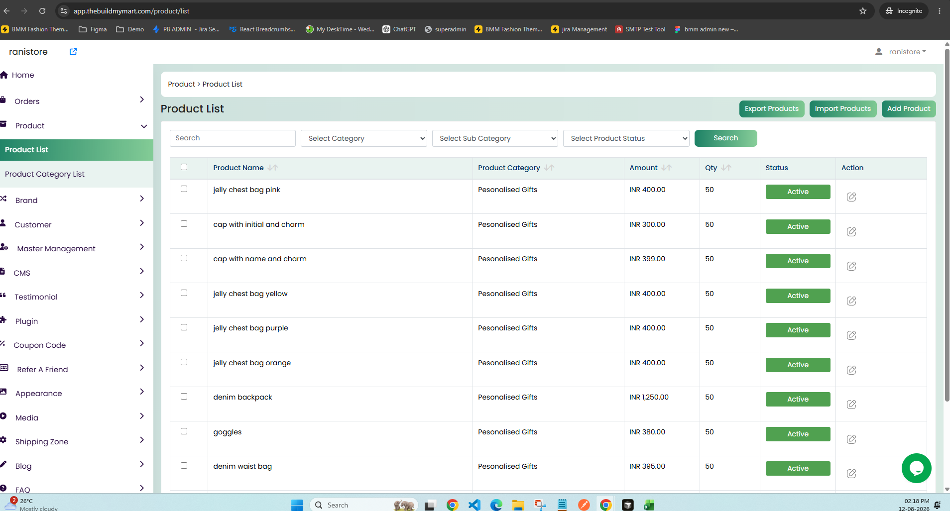
Task: Bookmark this page with the star icon
Action: pos(863,11)
